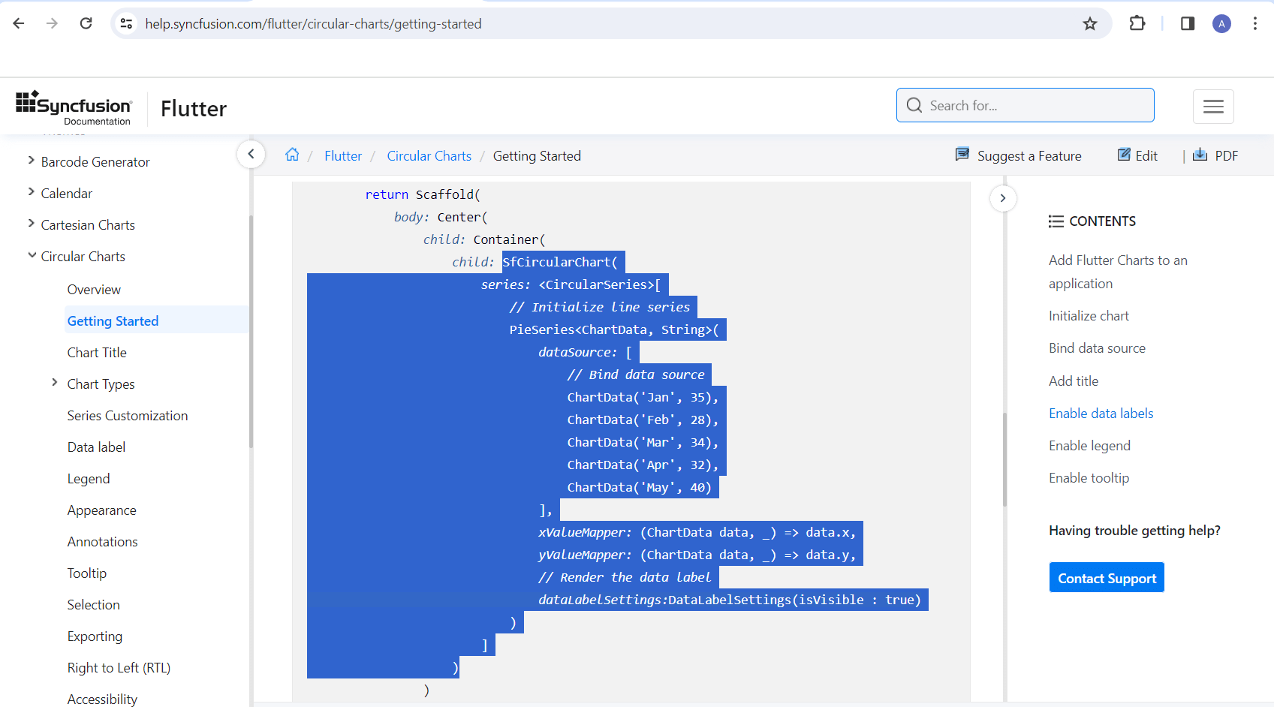Expand the Chart Types submenu

pos(55,383)
